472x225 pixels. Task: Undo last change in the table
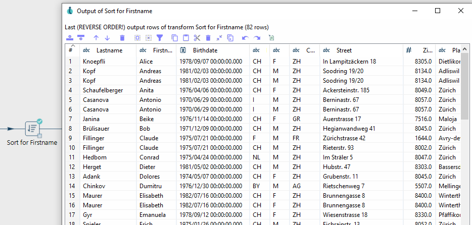(245, 38)
